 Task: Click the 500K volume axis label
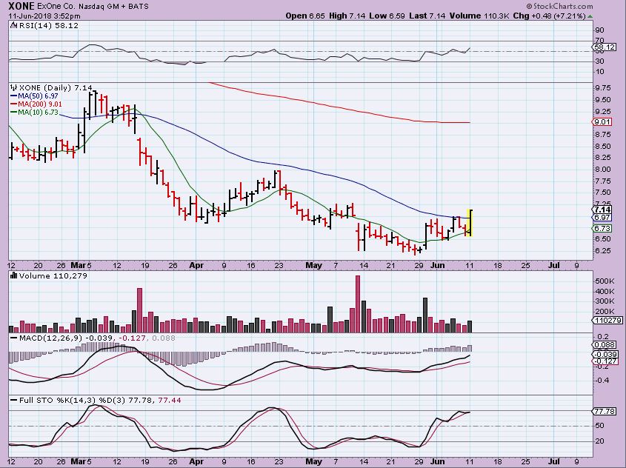point(605,281)
